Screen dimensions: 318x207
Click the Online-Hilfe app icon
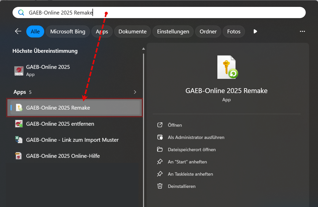click(19, 156)
